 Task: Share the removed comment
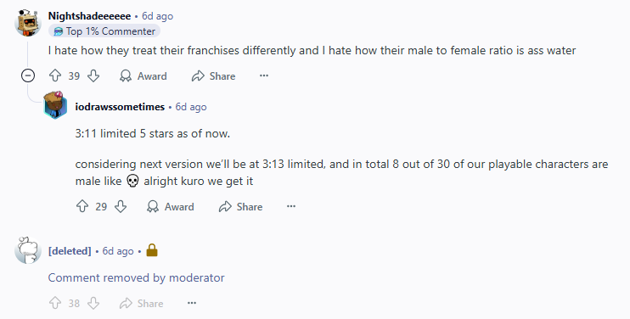[142, 303]
